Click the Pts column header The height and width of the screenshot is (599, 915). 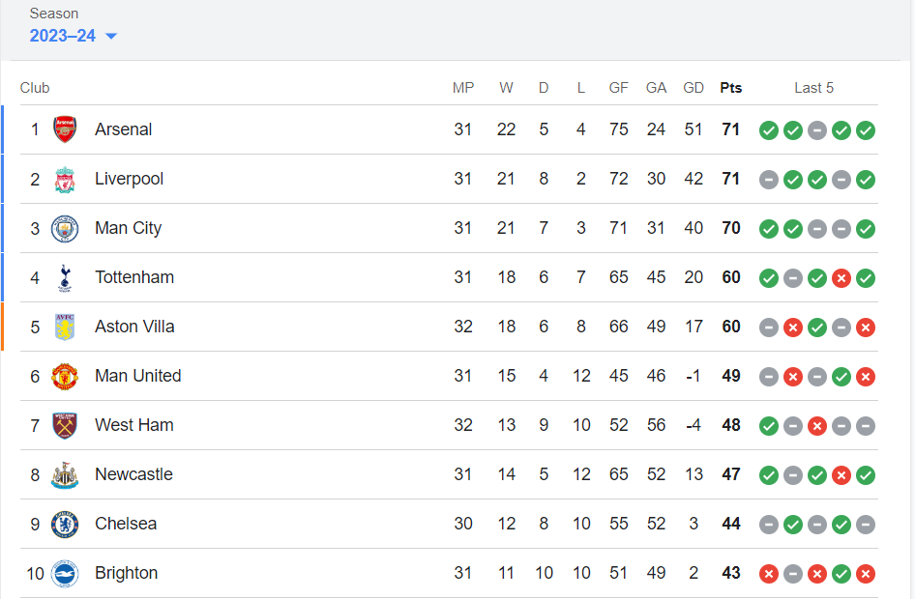click(x=730, y=88)
